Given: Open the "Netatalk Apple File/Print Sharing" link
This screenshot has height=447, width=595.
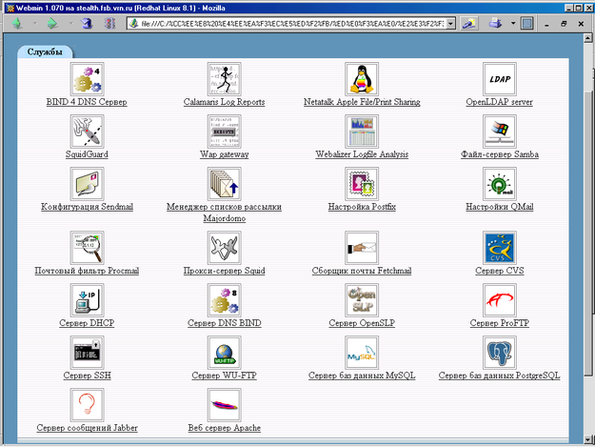Looking at the screenshot, I should point(362,102).
